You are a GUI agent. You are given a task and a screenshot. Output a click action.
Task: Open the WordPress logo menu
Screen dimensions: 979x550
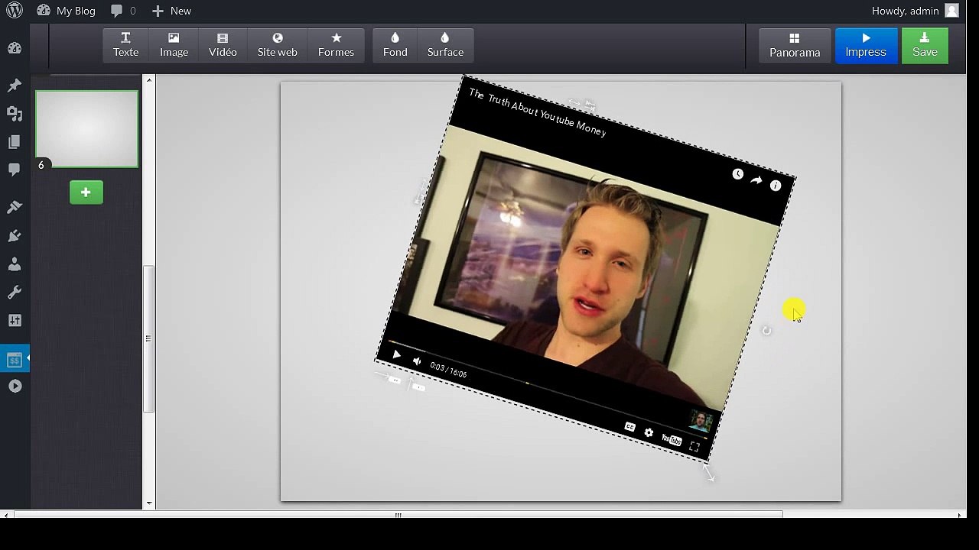15,11
